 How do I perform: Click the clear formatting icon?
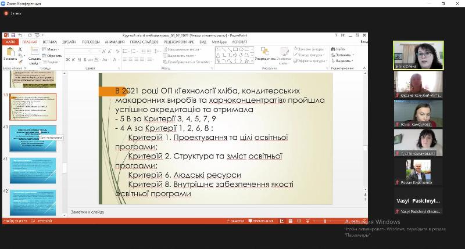[118, 52]
